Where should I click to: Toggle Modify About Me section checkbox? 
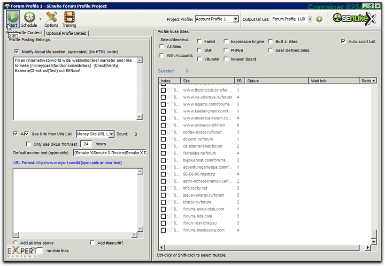pyautogui.click(x=17, y=52)
